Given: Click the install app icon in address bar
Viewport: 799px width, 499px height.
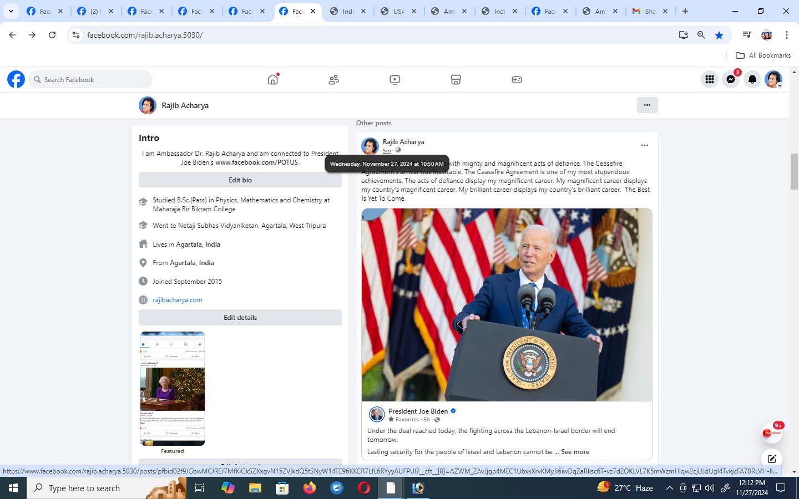Looking at the screenshot, I should 684,35.
